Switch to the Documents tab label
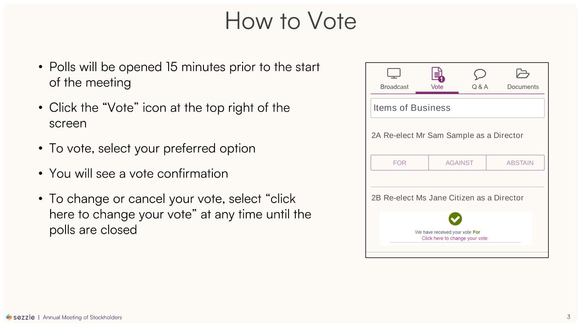The height and width of the screenshot is (327, 581). (x=523, y=87)
